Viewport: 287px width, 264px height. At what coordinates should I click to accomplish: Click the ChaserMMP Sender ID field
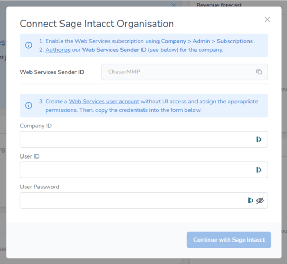185,72
